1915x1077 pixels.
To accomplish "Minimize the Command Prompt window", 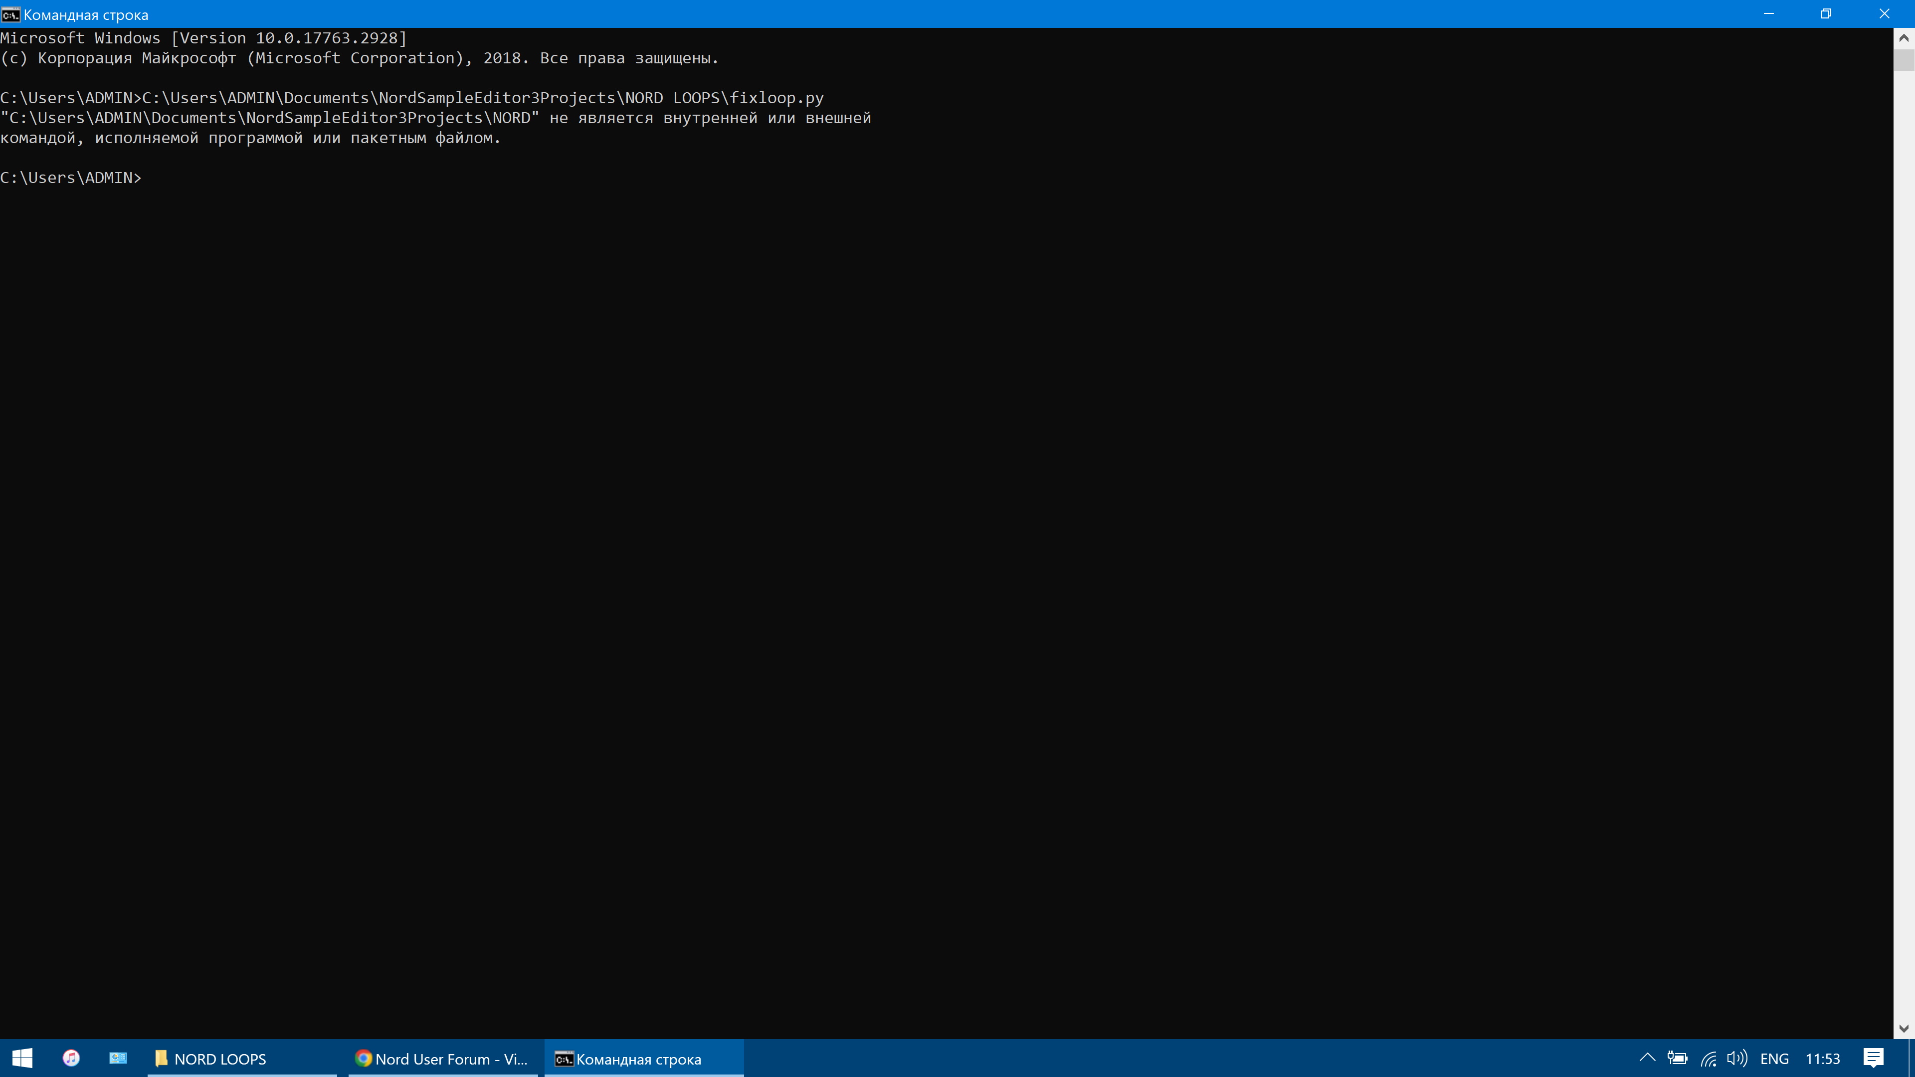I will [x=1768, y=13].
